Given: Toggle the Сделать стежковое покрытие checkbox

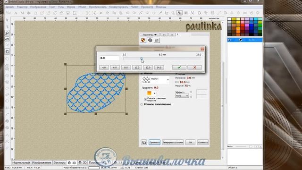Looking at the screenshot, I should pos(145,99).
